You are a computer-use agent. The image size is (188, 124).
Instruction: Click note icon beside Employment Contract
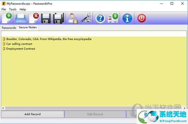click(x=4, y=49)
